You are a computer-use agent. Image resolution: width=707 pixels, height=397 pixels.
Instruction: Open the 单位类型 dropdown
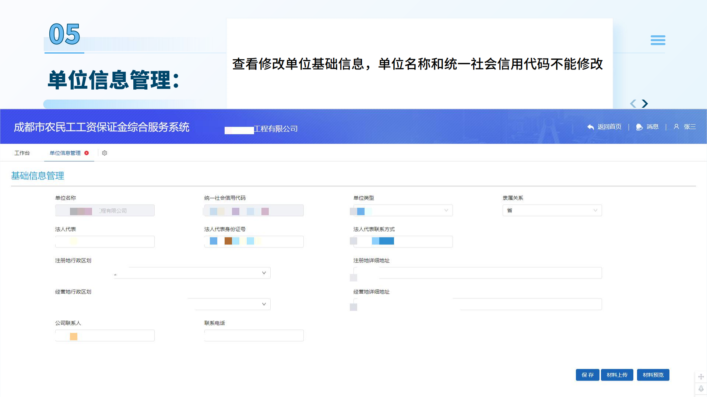(446, 210)
